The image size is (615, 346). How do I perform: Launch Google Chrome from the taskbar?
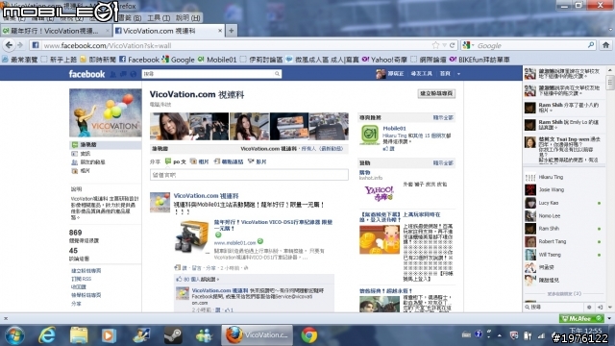309,335
